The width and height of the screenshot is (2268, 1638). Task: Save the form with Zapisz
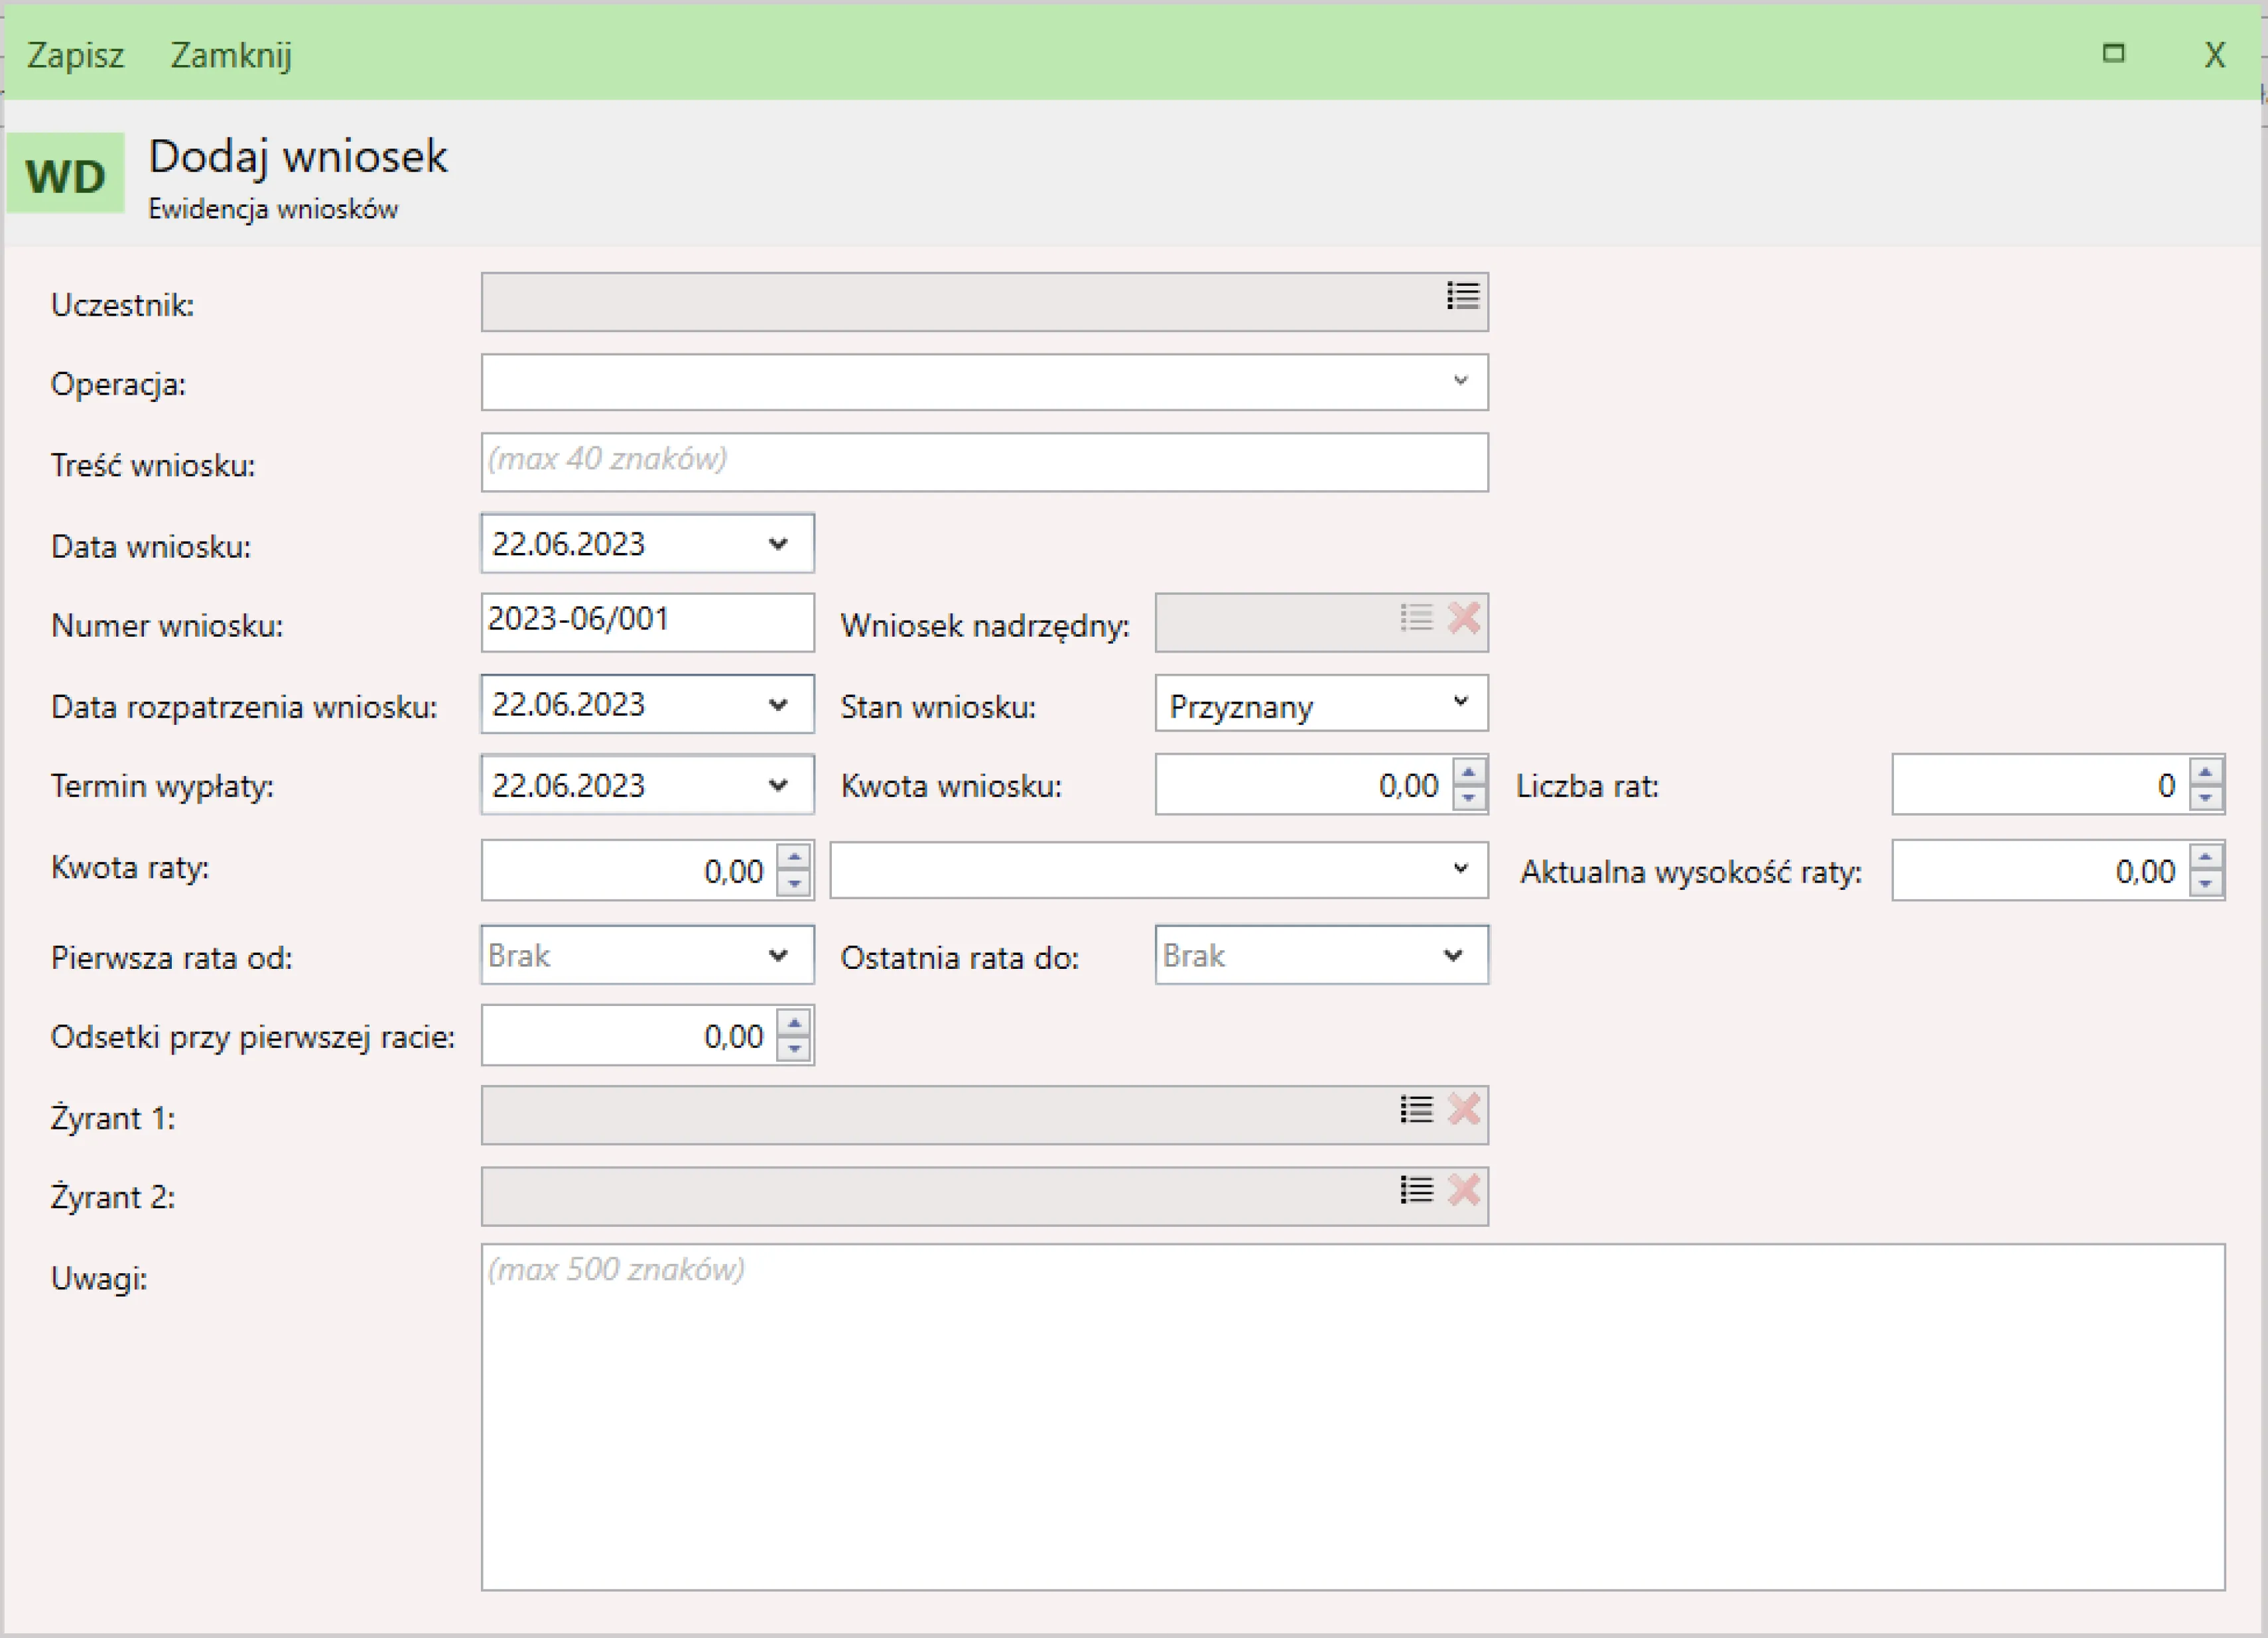[76, 55]
